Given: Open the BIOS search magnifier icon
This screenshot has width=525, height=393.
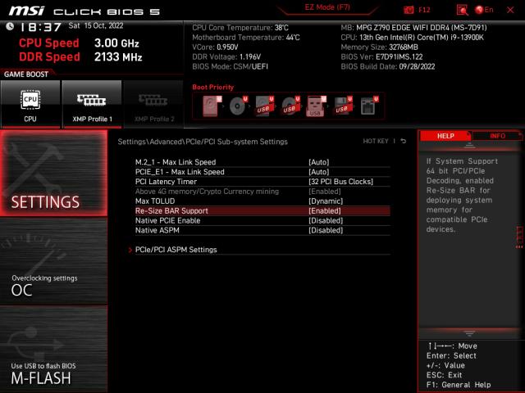Looking at the screenshot, I should (463, 10).
